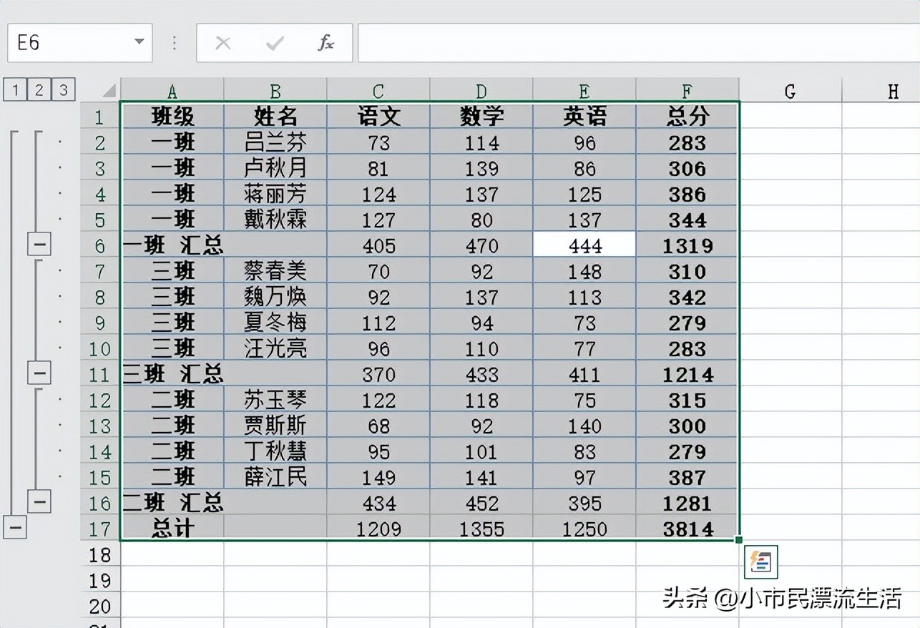The height and width of the screenshot is (628, 920).
Task: Click the 数学 header cell
Action: point(481,117)
